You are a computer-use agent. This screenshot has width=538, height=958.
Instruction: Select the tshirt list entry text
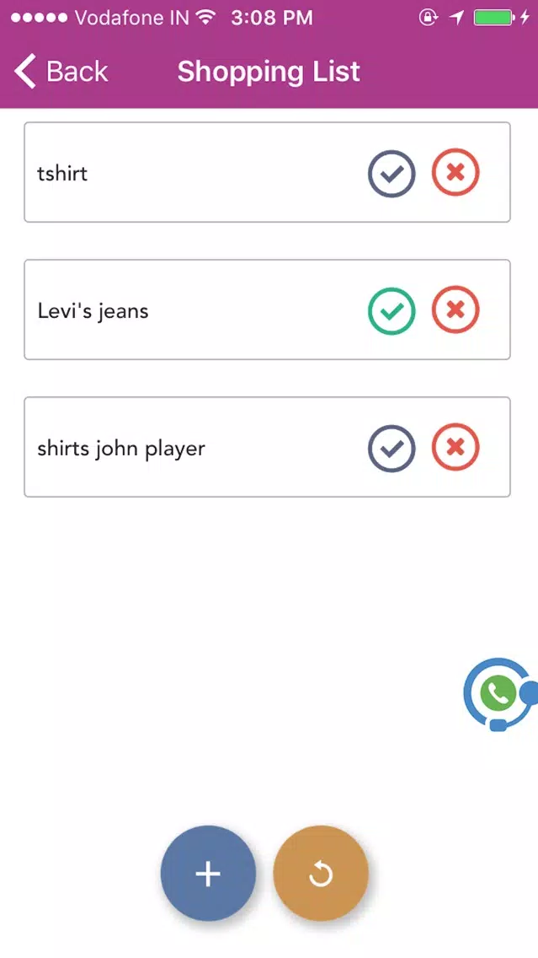[x=62, y=174]
